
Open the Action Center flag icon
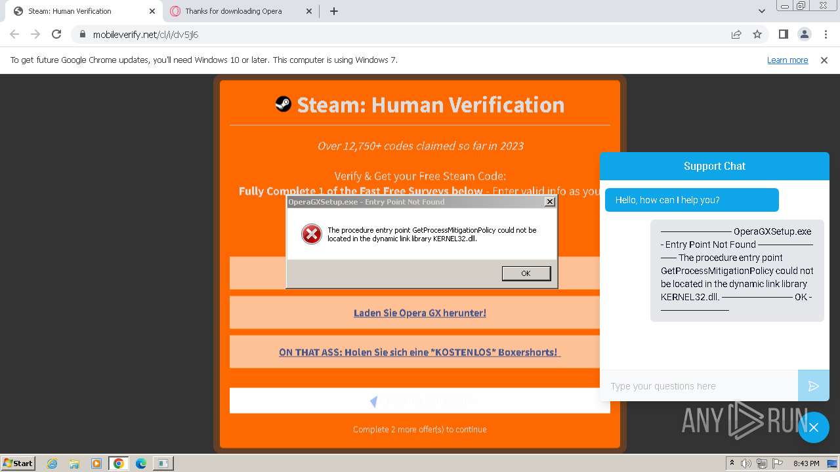click(x=776, y=463)
